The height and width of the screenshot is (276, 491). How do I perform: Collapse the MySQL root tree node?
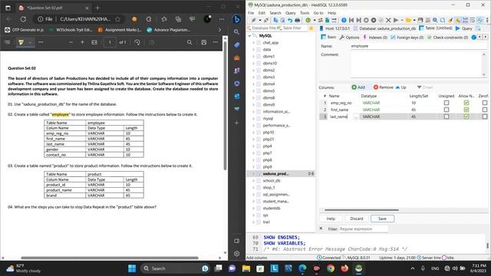click(249, 36)
